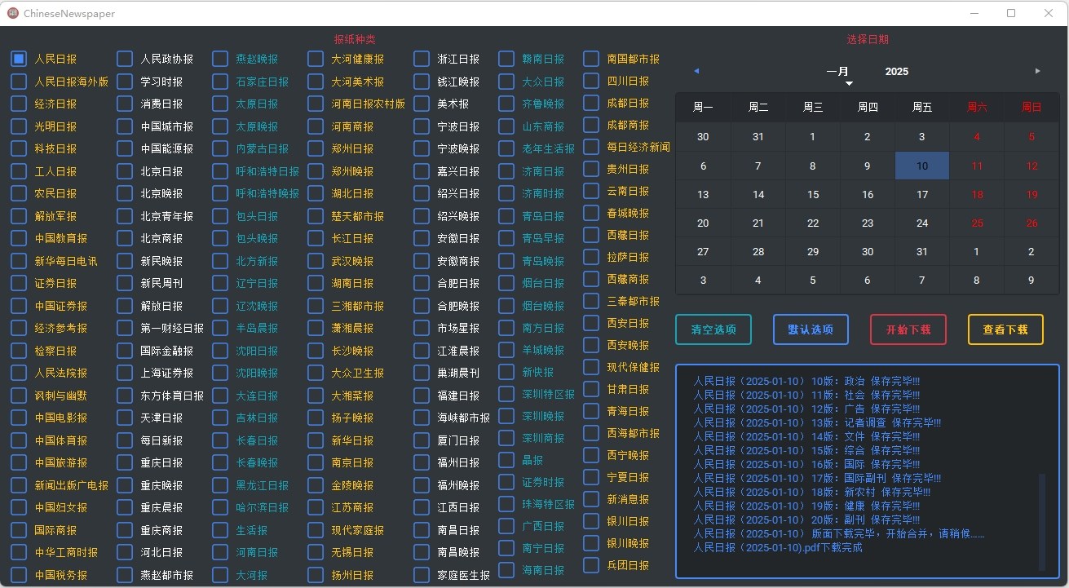
Task: Tick the 楚天都市报 checkbox
Action: click(316, 216)
